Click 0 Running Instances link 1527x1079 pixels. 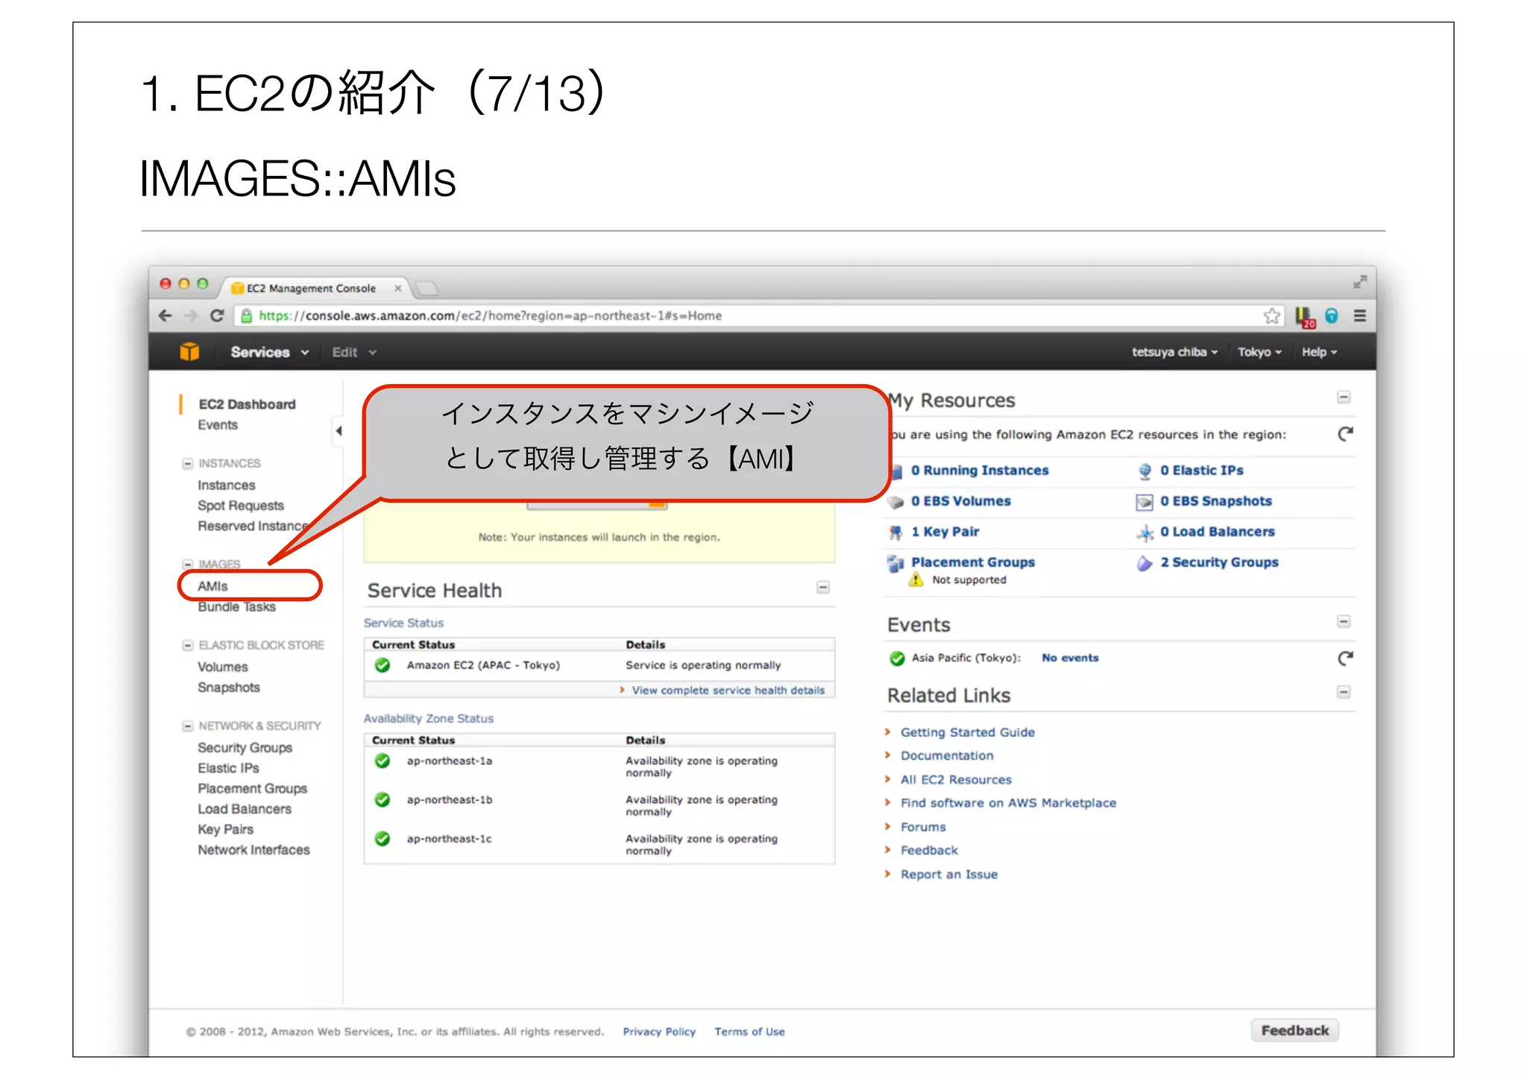[x=980, y=471]
